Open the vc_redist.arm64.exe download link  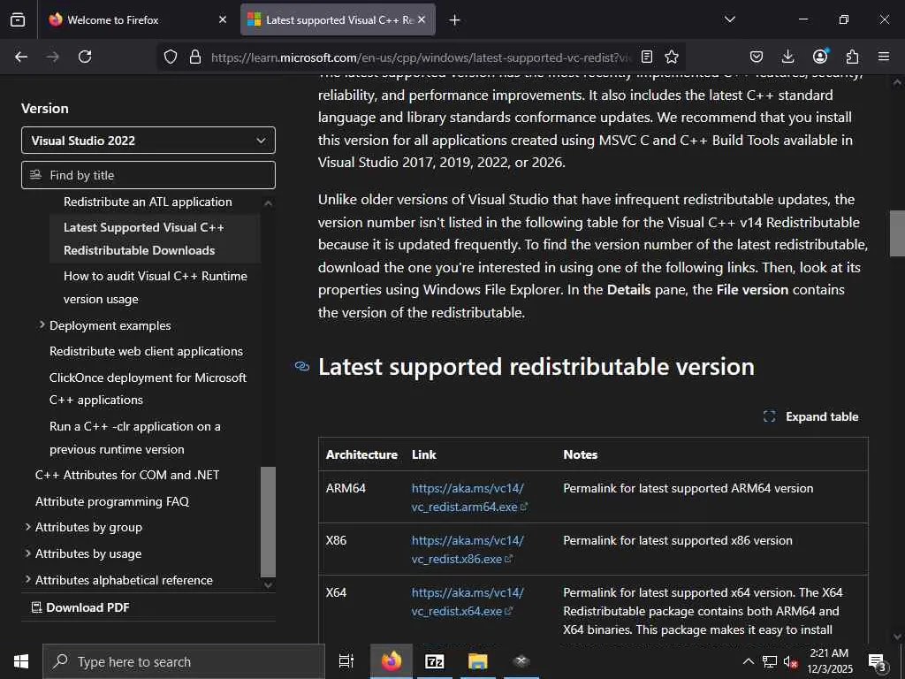[468, 498]
